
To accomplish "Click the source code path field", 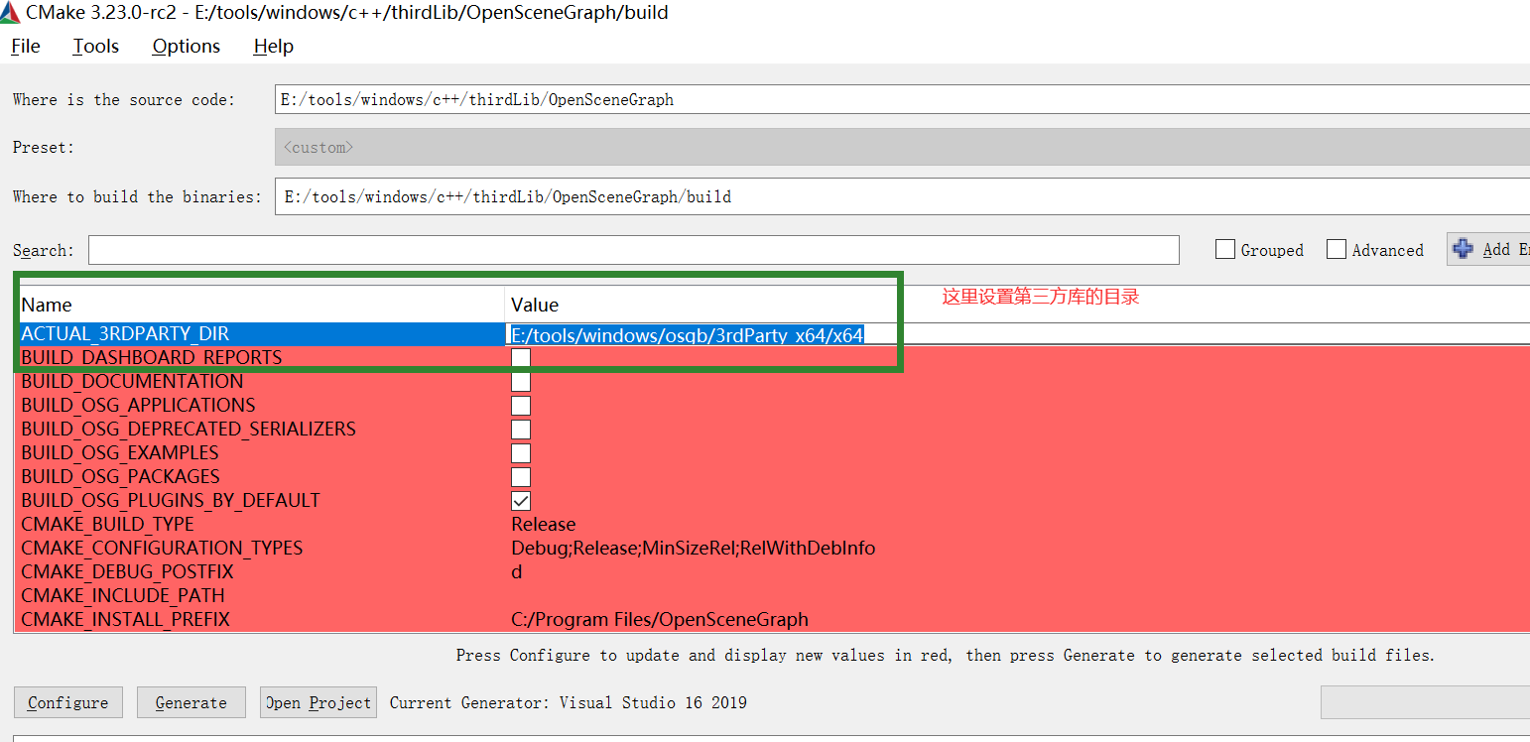I will [902, 99].
